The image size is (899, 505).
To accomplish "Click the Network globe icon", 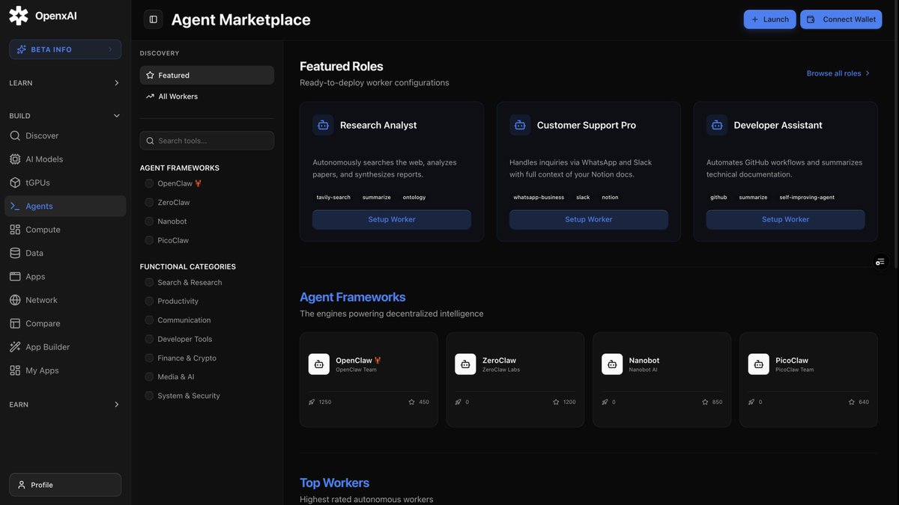I will coord(15,300).
